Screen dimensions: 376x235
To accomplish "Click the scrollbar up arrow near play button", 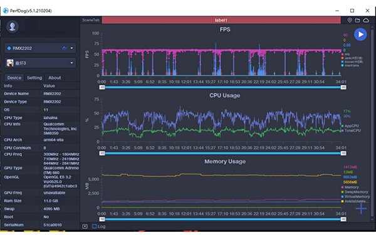I will pos(372,27).
